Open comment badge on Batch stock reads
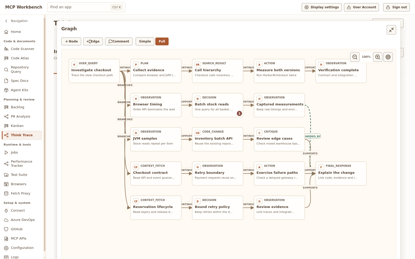 coord(239,113)
